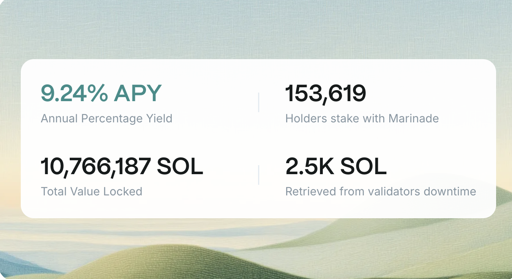Click the 2.5K figure
This screenshot has height=279, width=512.
coord(309,167)
